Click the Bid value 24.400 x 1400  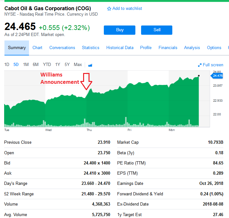point(97,163)
